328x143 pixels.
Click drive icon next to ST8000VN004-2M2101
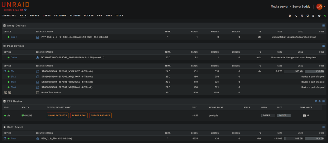click(38, 71)
